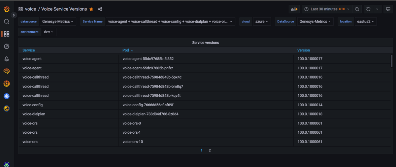Image resolution: width=396 pixels, height=167 pixels.
Task: Open the orange circular OnCall icon
Action: (7, 83)
